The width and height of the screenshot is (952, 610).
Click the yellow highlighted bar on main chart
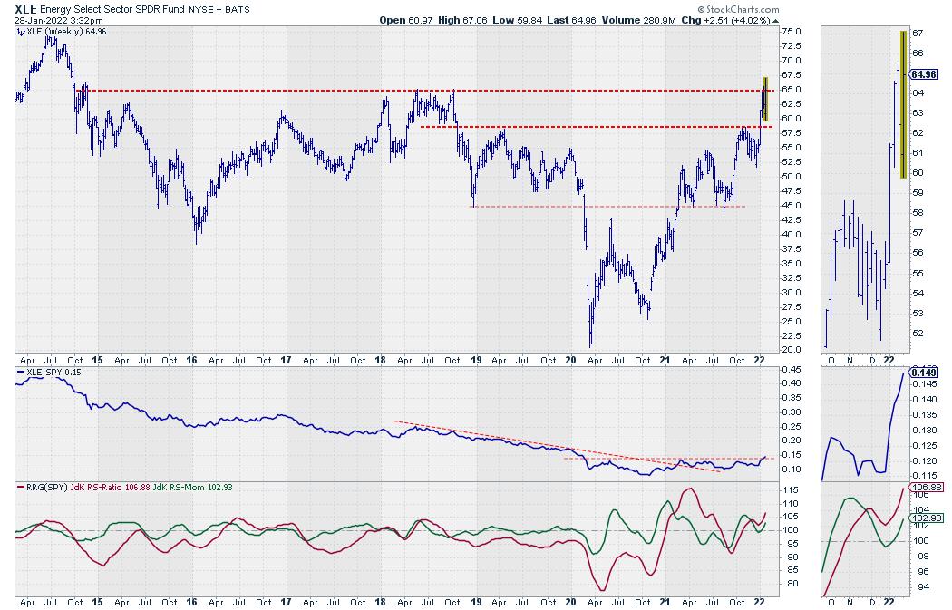pos(765,99)
